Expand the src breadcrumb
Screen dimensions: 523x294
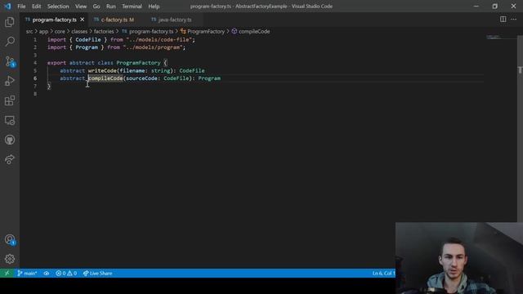[x=29, y=31]
